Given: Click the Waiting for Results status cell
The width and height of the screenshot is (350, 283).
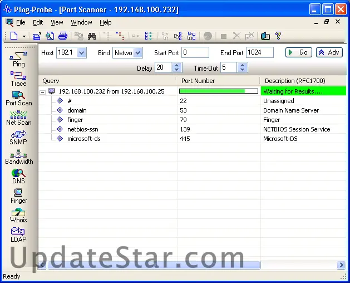Looking at the screenshot, I should pos(303,91).
